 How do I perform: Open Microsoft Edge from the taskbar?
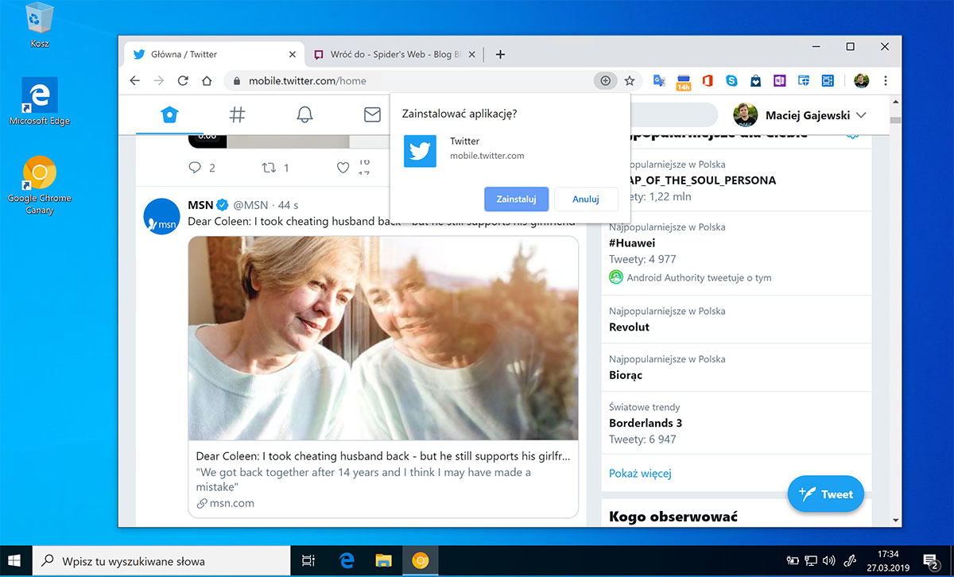coord(347,561)
